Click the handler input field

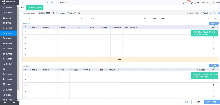pyautogui.click(x=119, y=19)
